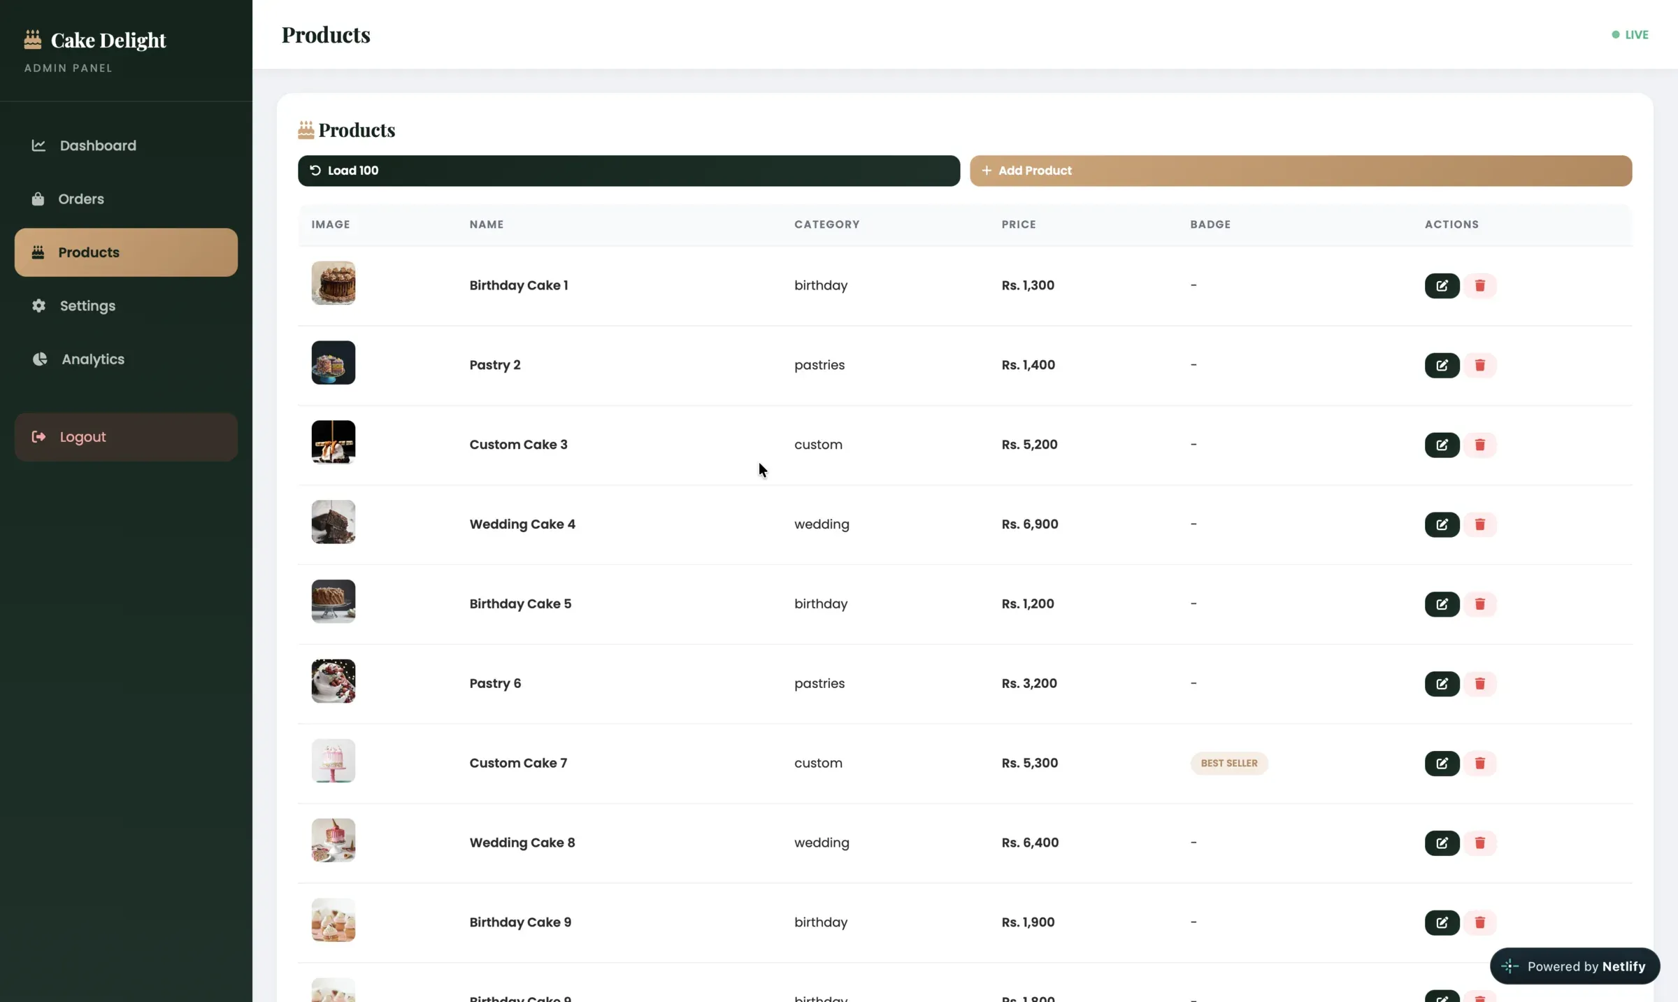The width and height of the screenshot is (1678, 1002).
Task: Click Custom Cake 3 thumbnail
Action: tap(334, 443)
